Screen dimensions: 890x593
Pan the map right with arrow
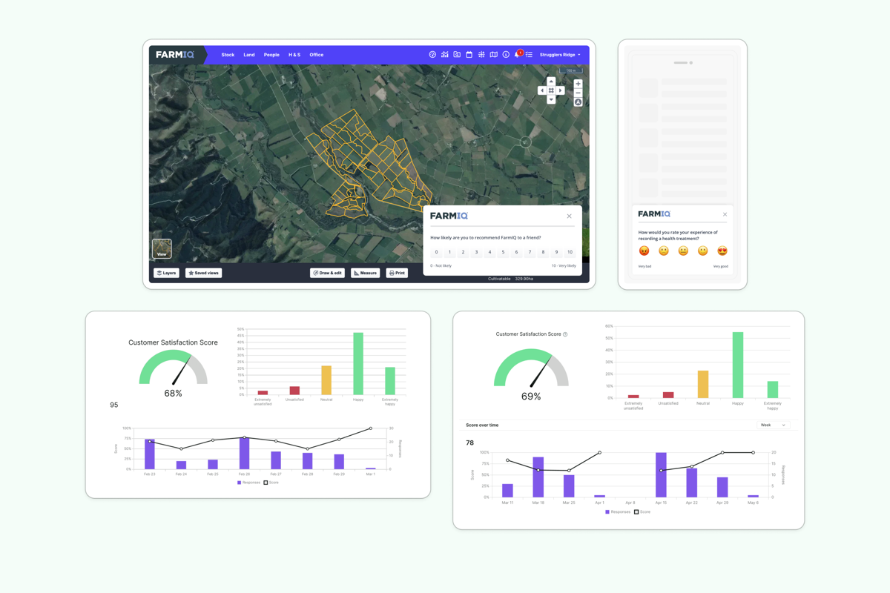point(560,90)
